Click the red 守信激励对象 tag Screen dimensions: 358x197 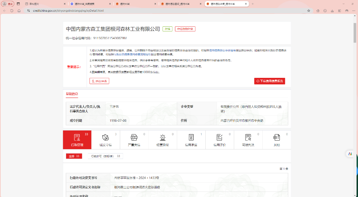[185, 29]
